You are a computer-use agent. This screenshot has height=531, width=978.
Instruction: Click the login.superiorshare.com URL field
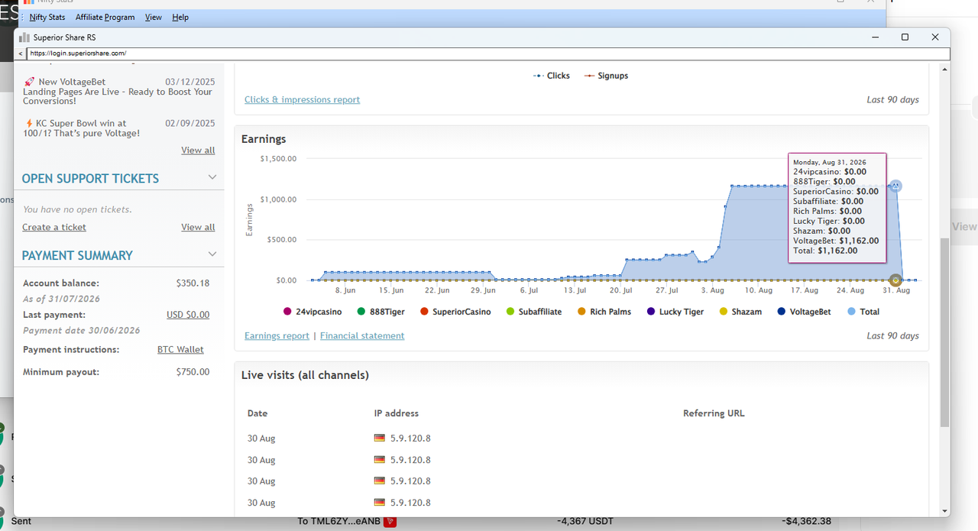(x=487, y=53)
